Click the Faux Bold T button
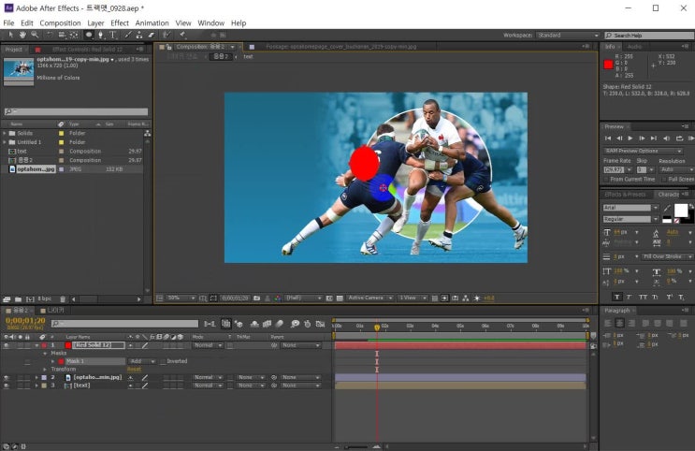 pos(617,297)
